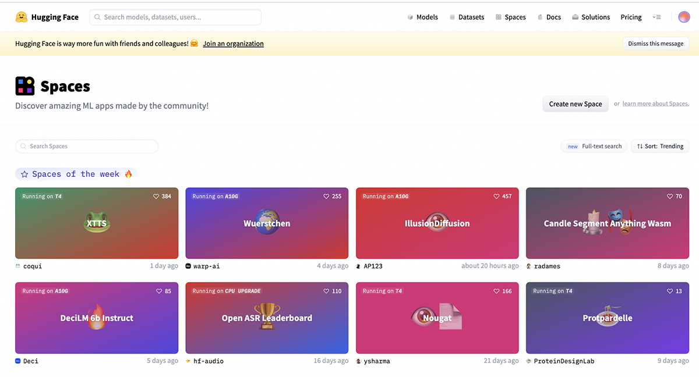Click the '21 days ago' timestamp
This screenshot has width=699, height=377.
(501, 361)
